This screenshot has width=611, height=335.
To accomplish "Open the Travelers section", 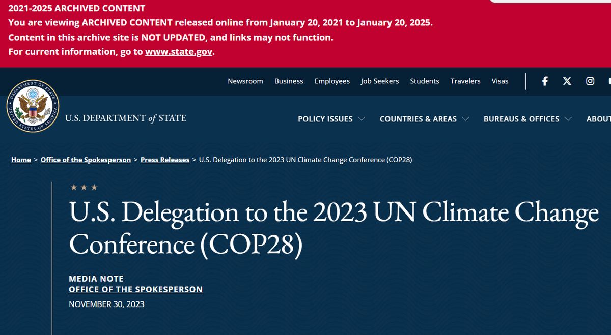I will 465,81.
